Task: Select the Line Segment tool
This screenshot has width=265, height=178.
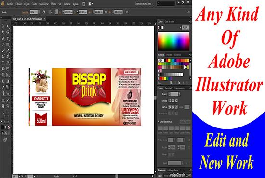Action: (3, 45)
